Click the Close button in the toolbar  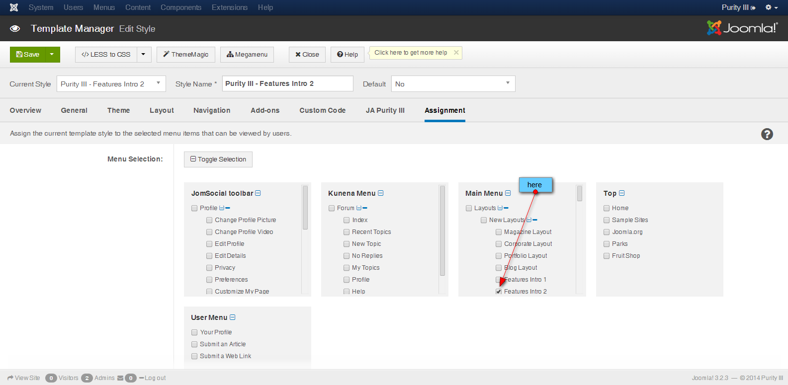click(307, 55)
